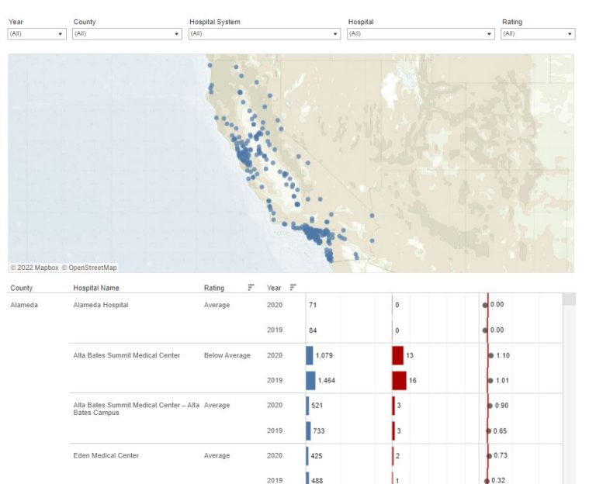Click the blue bar labeled 1,079

pyautogui.click(x=309, y=356)
